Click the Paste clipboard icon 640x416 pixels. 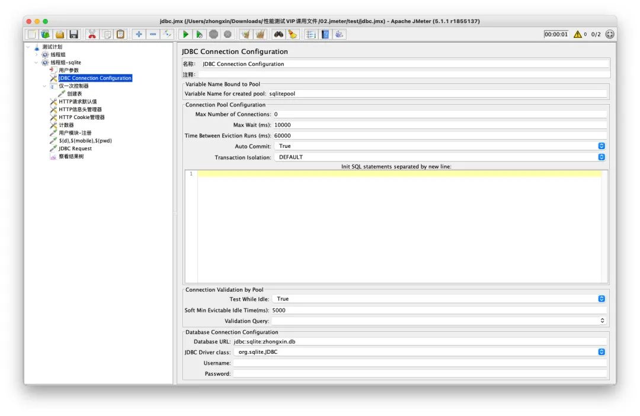click(x=121, y=35)
